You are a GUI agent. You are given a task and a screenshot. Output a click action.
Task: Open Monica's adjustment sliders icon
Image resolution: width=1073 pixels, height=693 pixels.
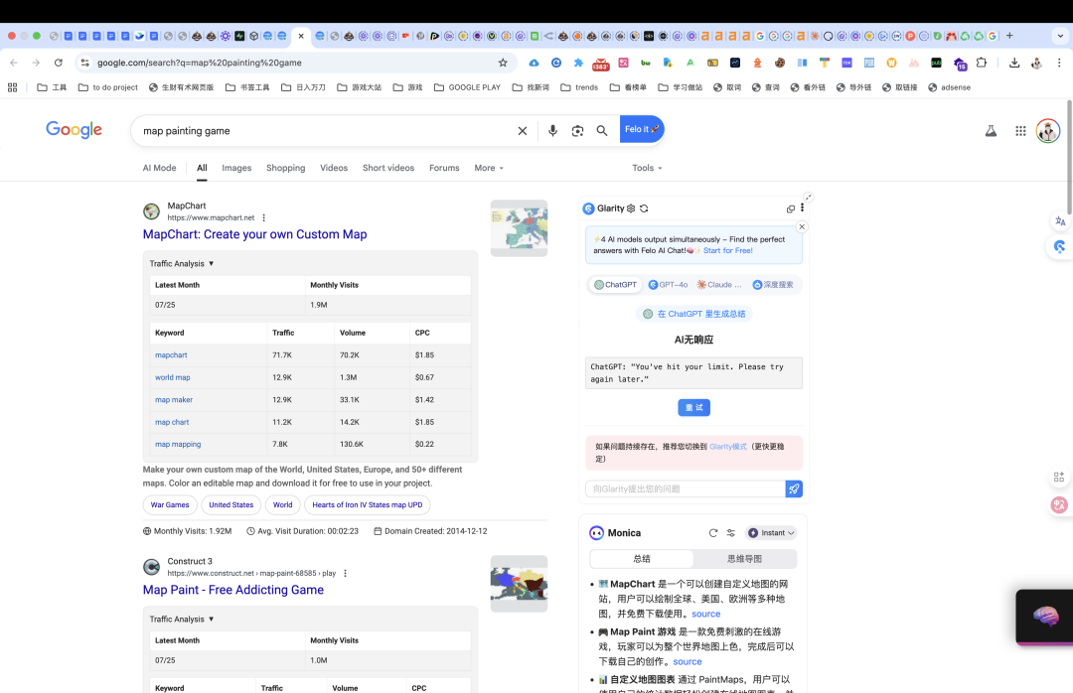tap(731, 533)
